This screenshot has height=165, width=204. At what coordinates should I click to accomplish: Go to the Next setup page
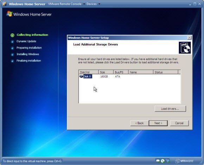[x=158, y=123]
